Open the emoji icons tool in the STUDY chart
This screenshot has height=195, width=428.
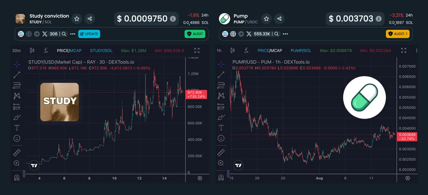coord(17,138)
